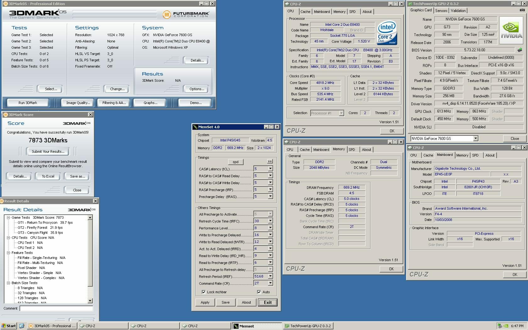Open Command Rate (CR) dropdown in MemSet
The height and width of the screenshot is (330, 528).
270,283
